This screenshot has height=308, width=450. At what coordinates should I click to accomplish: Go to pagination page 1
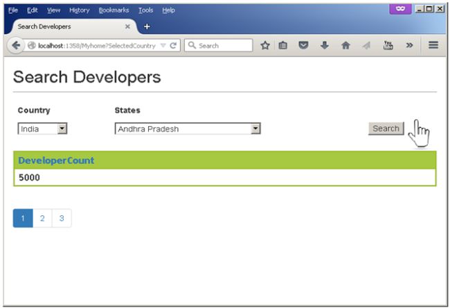[23, 218]
